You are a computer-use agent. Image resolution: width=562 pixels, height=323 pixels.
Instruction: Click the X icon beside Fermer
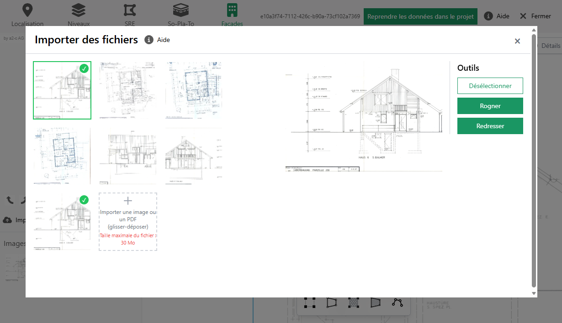click(523, 16)
